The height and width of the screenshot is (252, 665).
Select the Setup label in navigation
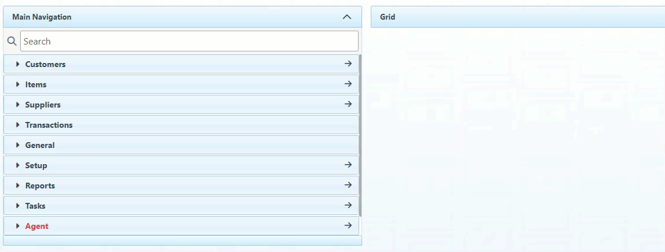click(x=36, y=165)
